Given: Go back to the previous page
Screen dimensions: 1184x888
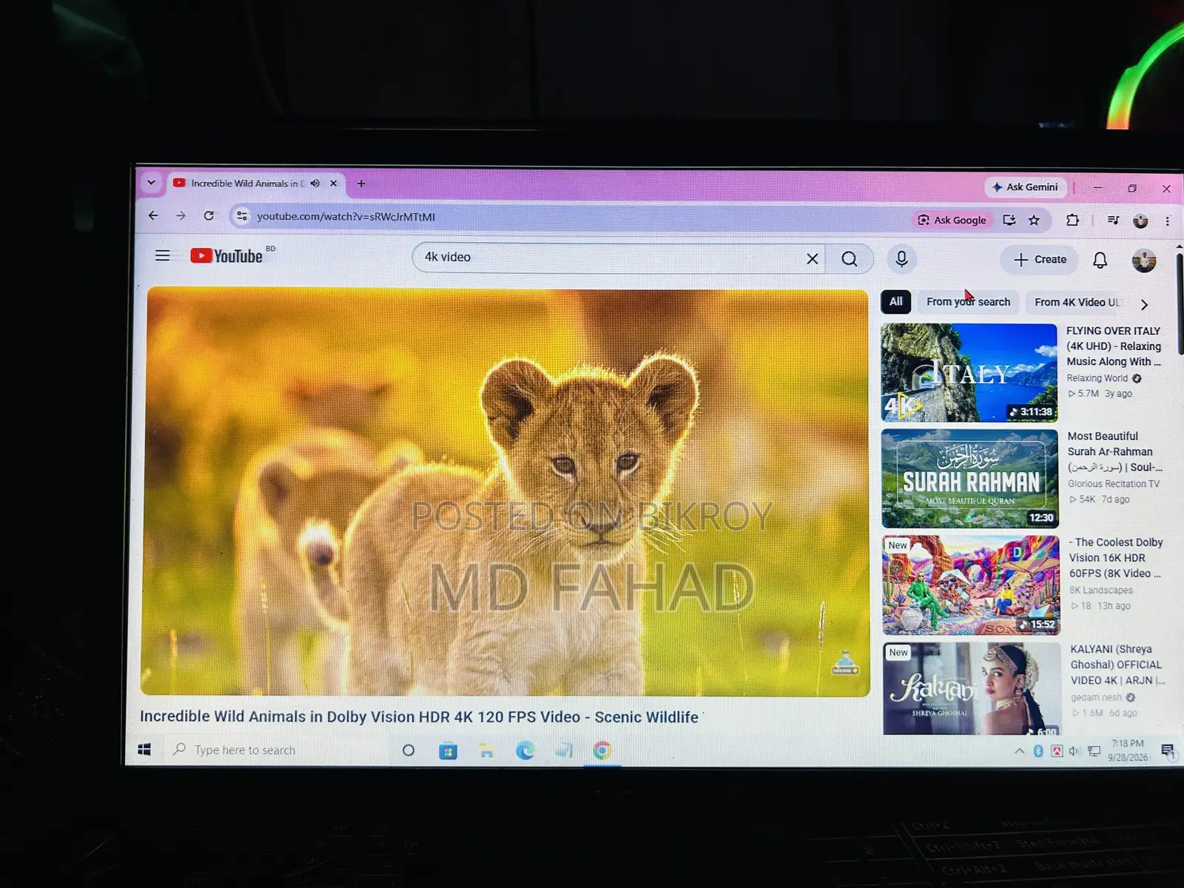Looking at the screenshot, I should click(x=153, y=215).
